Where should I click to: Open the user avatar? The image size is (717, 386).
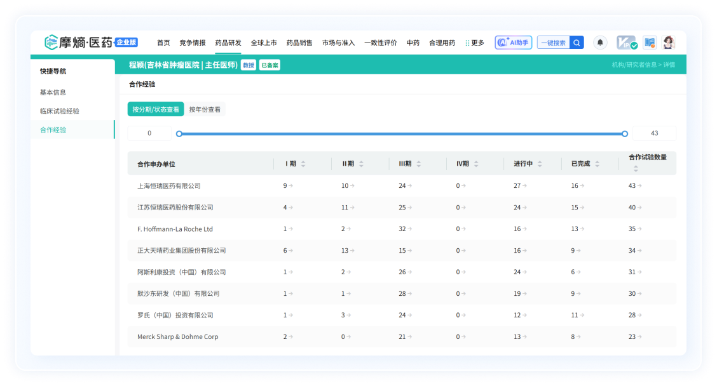click(668, 43)
